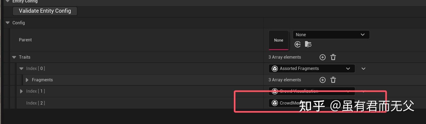This screenshot has height=124, width=426.
Task: Click the Validate Entity Config button
Action: 45,11
